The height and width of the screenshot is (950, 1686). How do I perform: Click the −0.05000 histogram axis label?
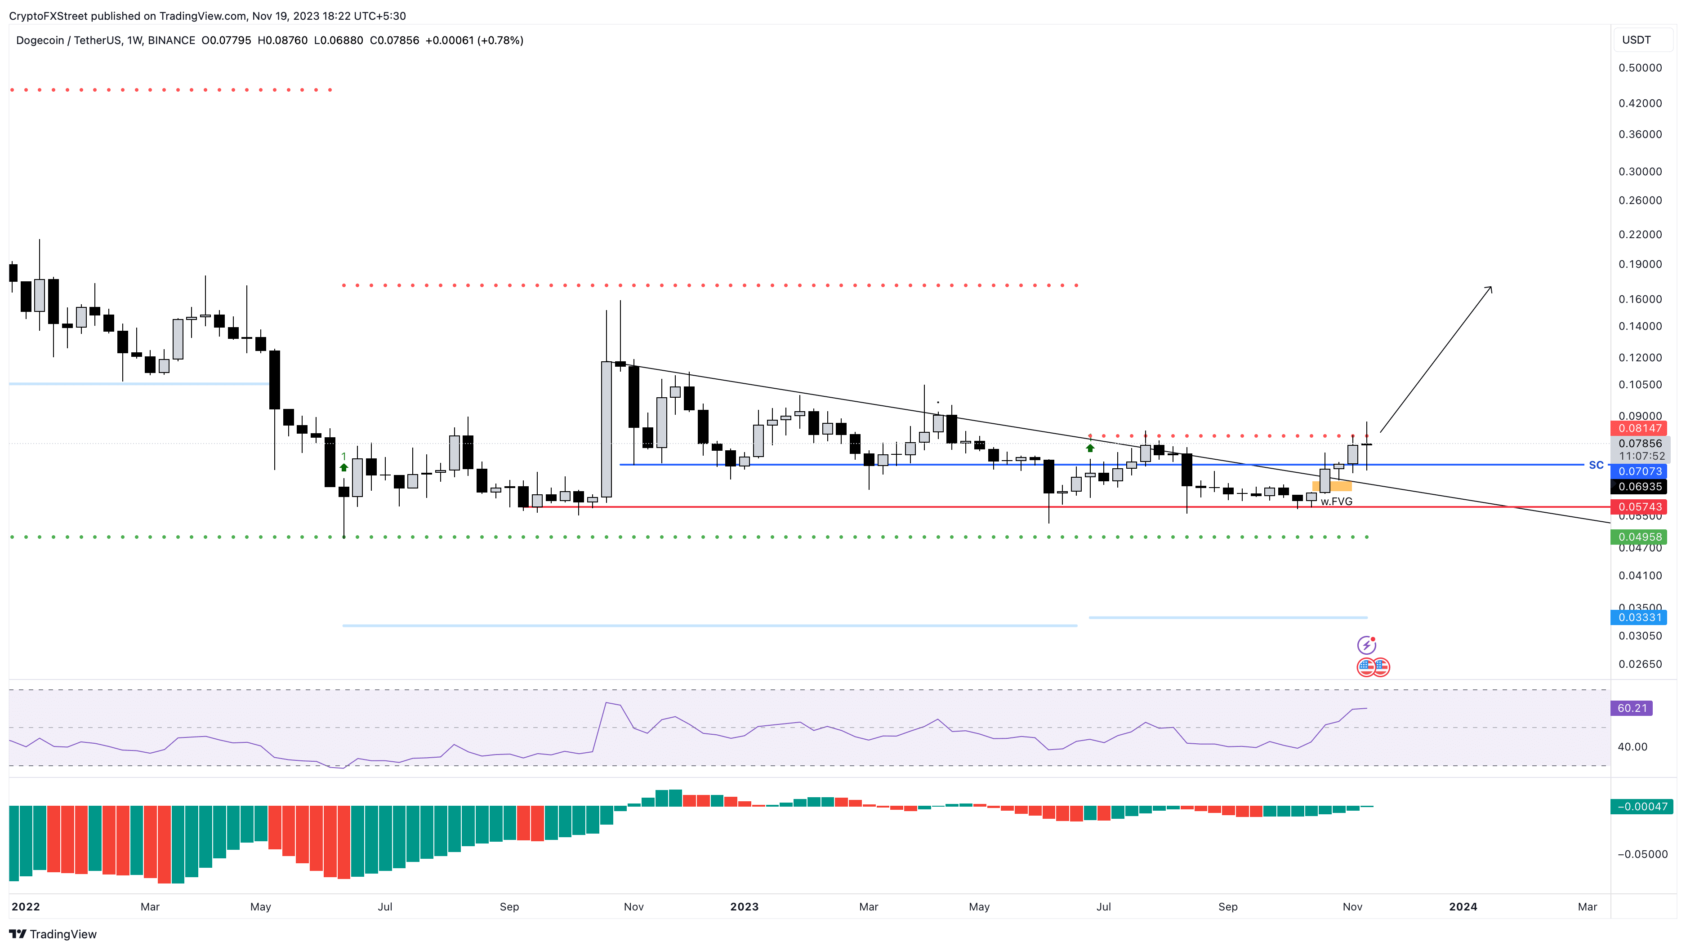click(1642, 854)
